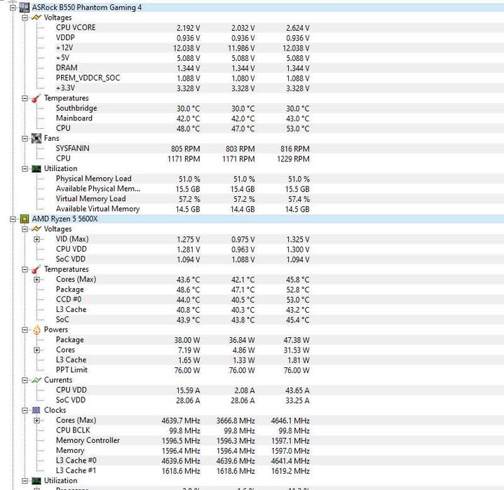
Task: Click the motherboard Voltages lightning icon
Action: click(x=36, y=18)
